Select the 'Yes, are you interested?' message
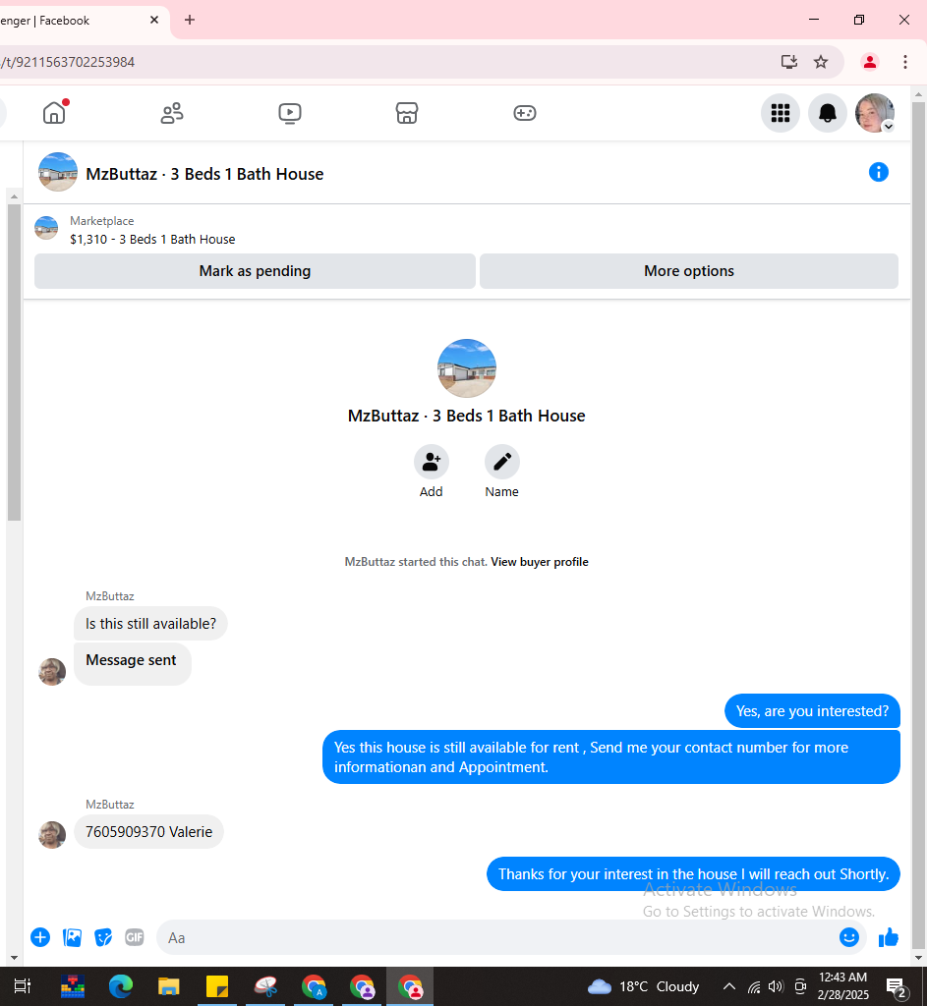927x1006 pixels. tap(812, 711)
